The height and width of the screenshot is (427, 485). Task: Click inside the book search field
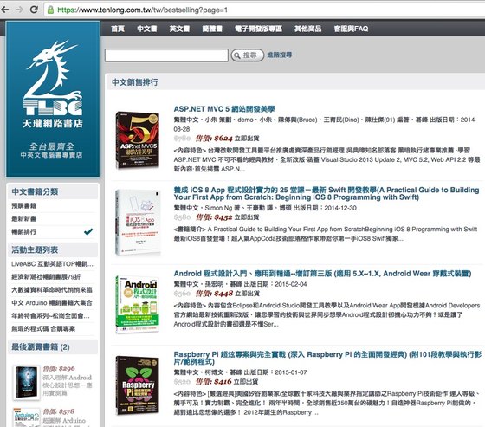[166, 55]
